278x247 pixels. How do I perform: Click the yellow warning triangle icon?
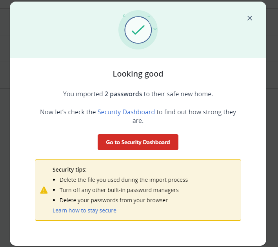tap(44, 190)
